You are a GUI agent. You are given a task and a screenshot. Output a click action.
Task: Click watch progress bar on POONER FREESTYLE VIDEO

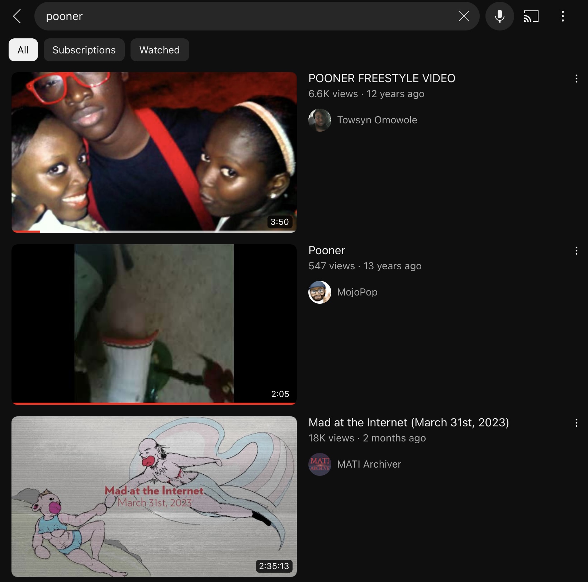(154, 232)
